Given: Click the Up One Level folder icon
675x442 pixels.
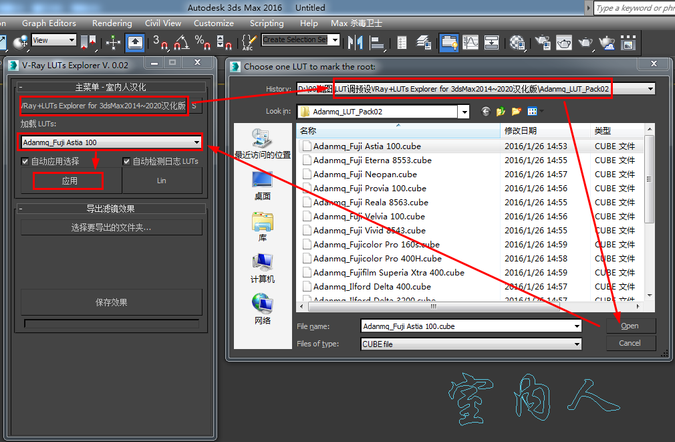Looking at the screenshot, I should 501,112.
